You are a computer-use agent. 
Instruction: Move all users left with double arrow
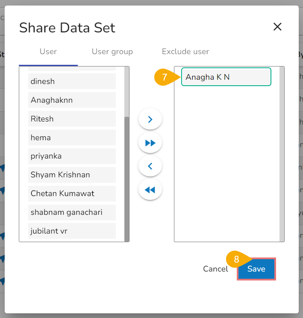pyautogui.click(x=150, y=190)
